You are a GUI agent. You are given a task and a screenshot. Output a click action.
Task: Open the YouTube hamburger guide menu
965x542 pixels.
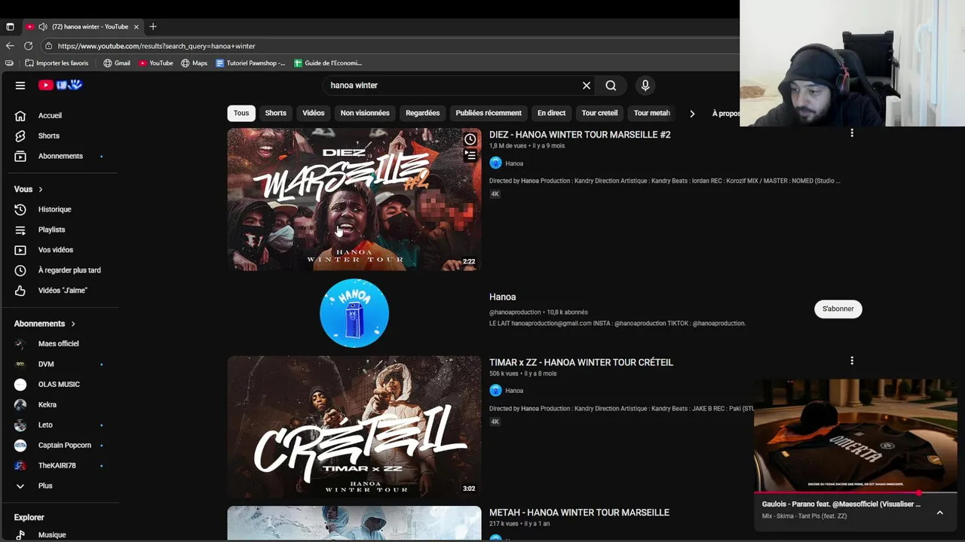20,85
